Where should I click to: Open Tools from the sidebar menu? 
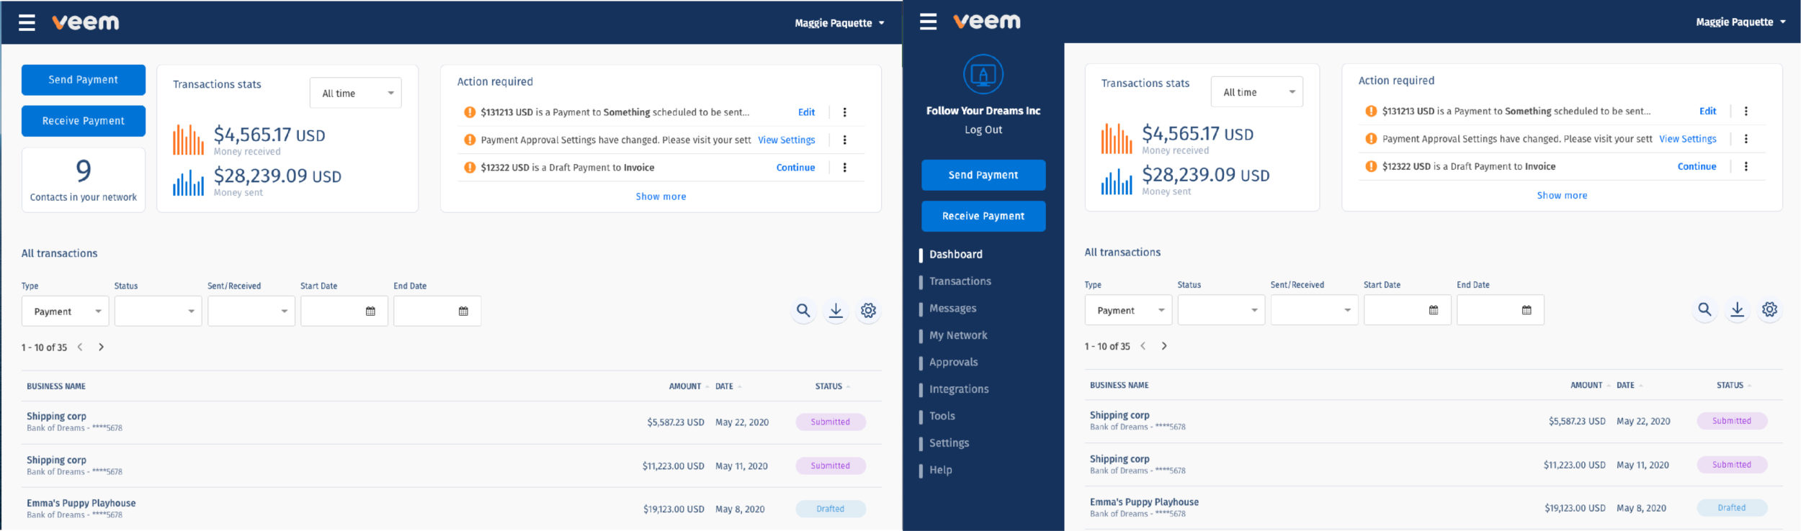coord(942,416)
